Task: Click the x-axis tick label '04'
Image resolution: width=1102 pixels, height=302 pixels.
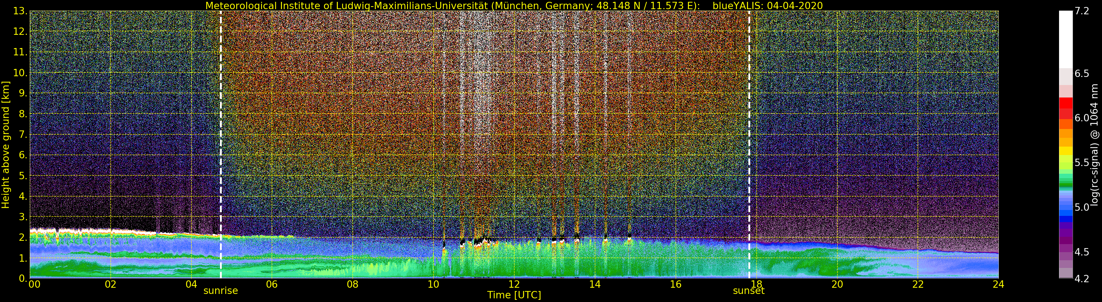Action: [x=191, y=284]
